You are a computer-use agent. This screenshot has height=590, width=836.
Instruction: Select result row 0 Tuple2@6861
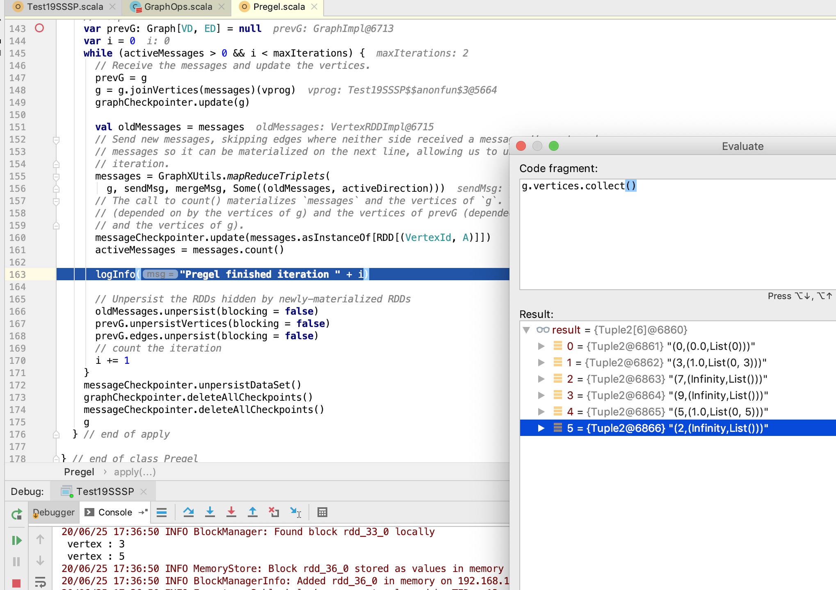click(678, 346)
